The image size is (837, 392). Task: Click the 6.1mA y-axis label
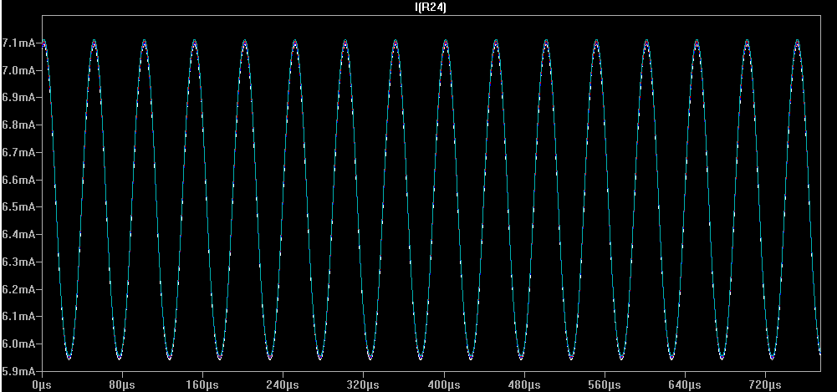17,316
